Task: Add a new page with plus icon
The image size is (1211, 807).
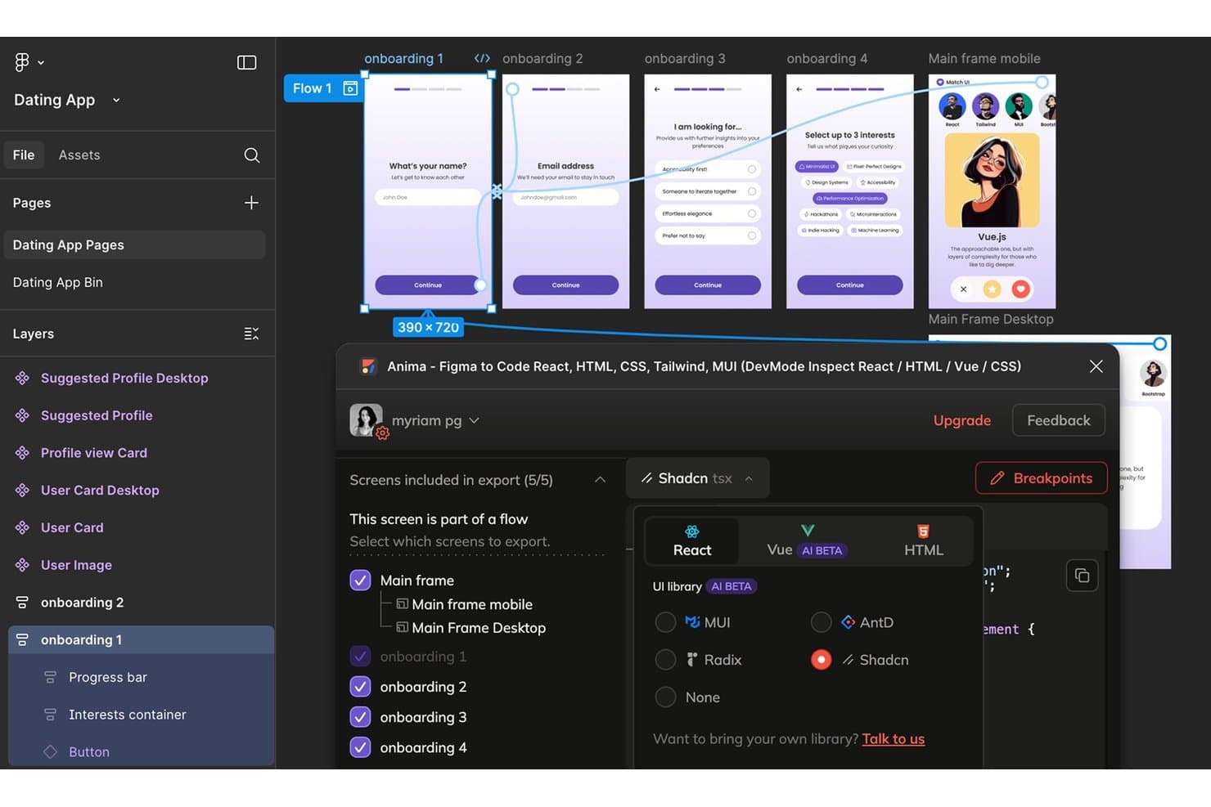Action: tap(251, 203)
